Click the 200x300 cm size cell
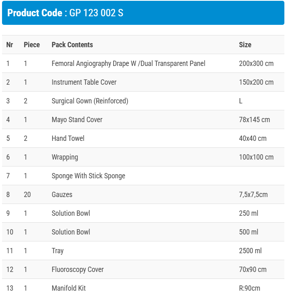Image resolution: width=286 pixels, height=298 pixels. (256, 64)
